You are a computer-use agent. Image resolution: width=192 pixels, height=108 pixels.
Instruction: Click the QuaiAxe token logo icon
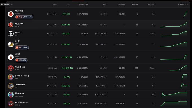11,25
